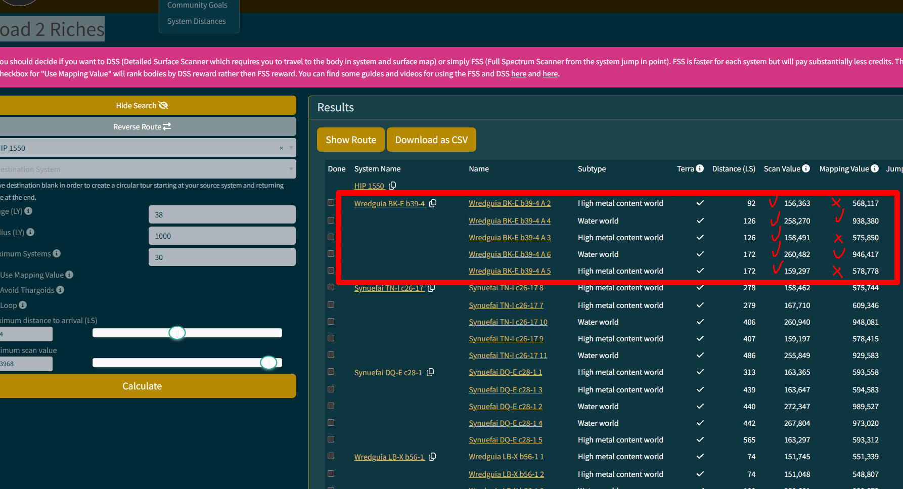Screen dimensions: 903x489
Task: Tick Done checkbox for Wredguia BK-E b39-4 A 6
Action: point(331,254)
